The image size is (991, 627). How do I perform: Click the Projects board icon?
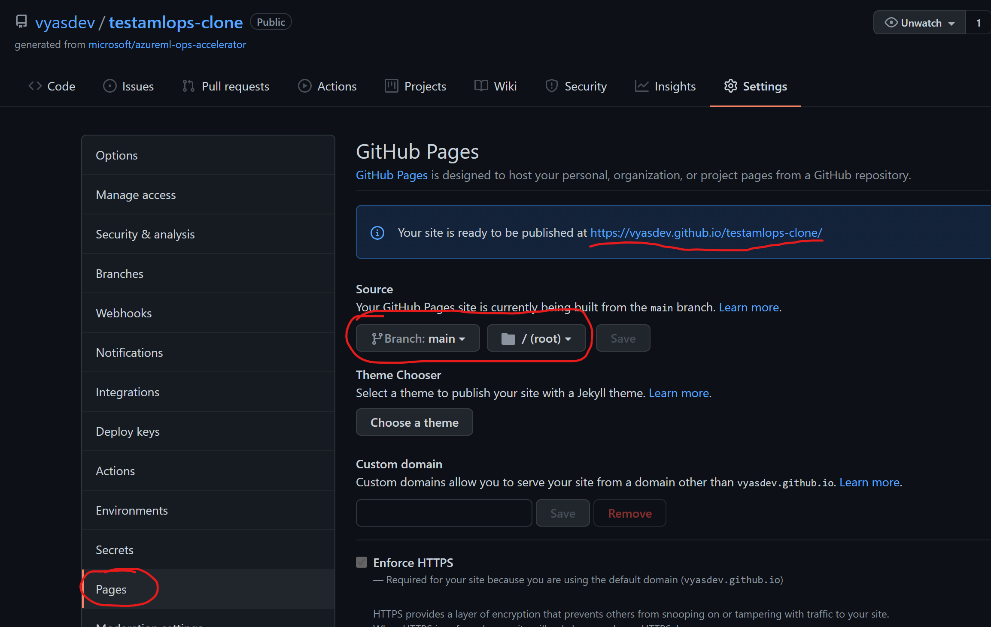[x=392, y=86]
